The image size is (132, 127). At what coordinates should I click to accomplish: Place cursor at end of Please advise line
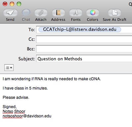click(x=30, y=97)
